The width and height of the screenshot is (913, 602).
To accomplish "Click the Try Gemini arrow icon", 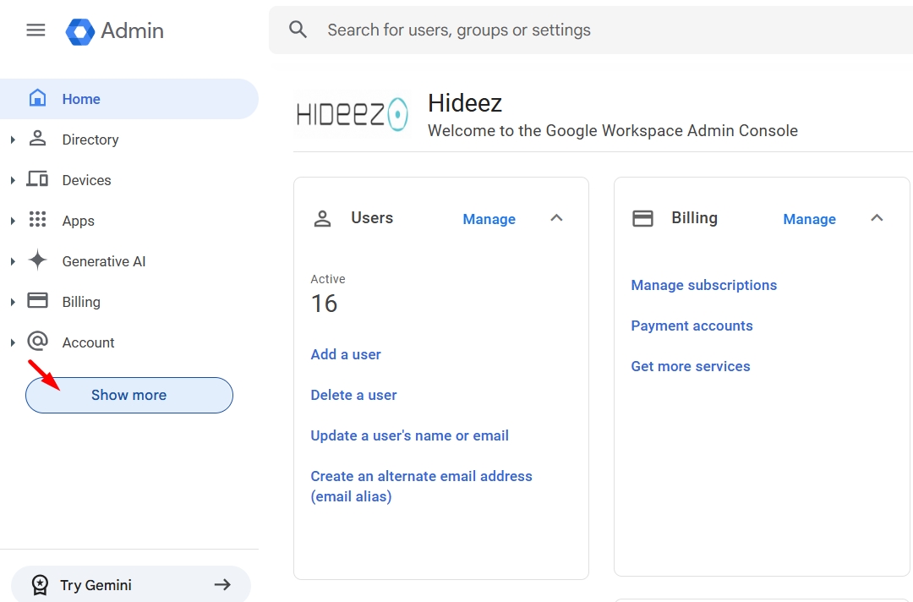I will click(x=222, y=584).
